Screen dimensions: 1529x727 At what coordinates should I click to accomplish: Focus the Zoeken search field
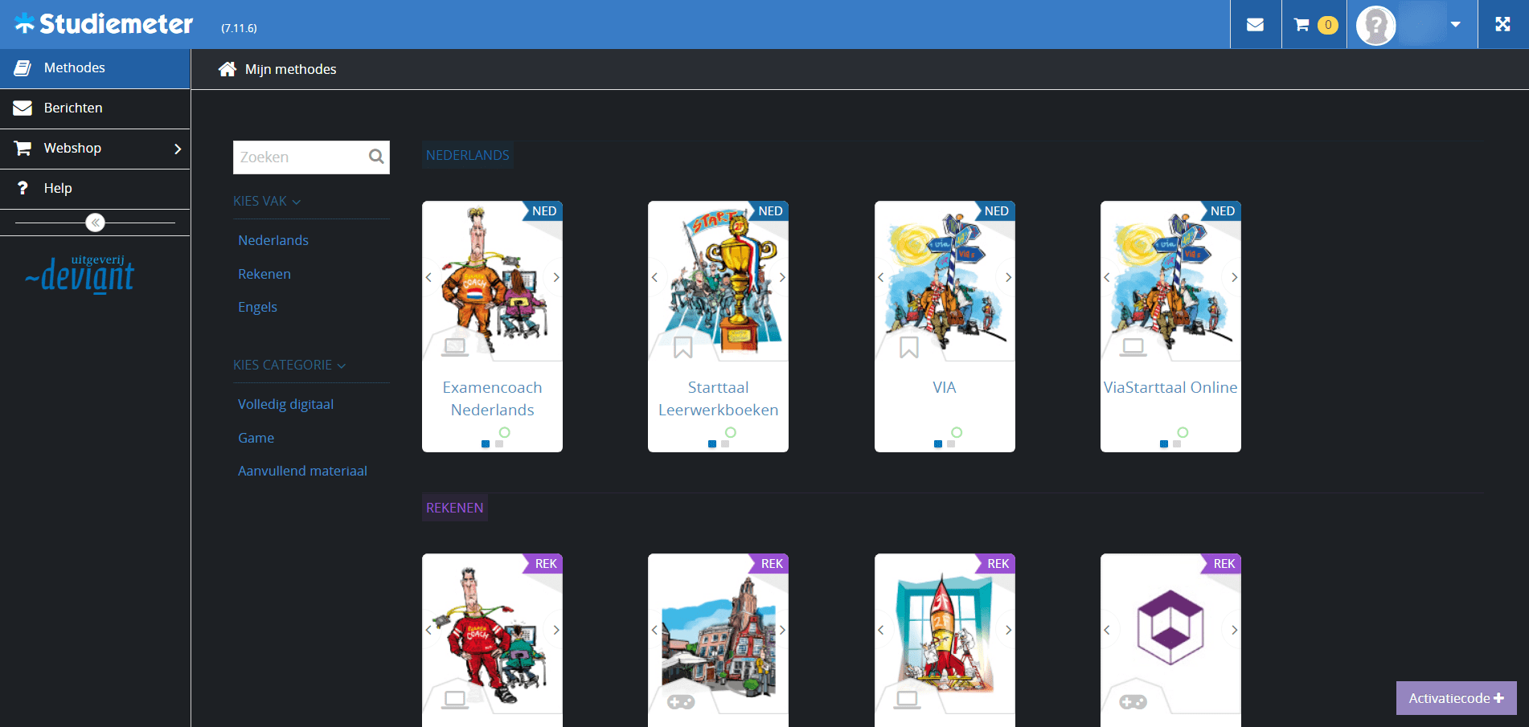(311, 157)
